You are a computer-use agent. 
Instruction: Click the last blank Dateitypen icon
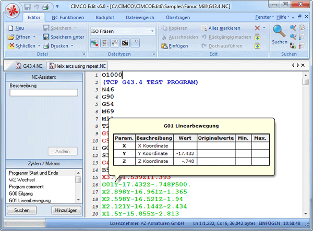click(135, 43)
